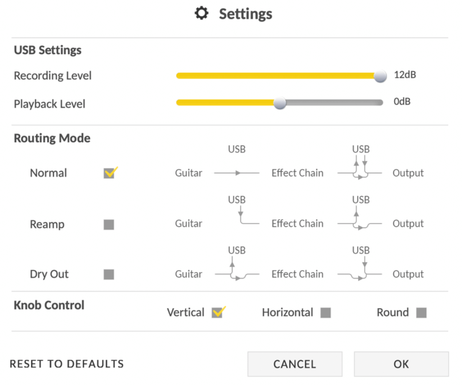The image size is (462, 385).
Task: Click the Playback Level slider handle
Action: pyautogui.click(x=279, y=103)
